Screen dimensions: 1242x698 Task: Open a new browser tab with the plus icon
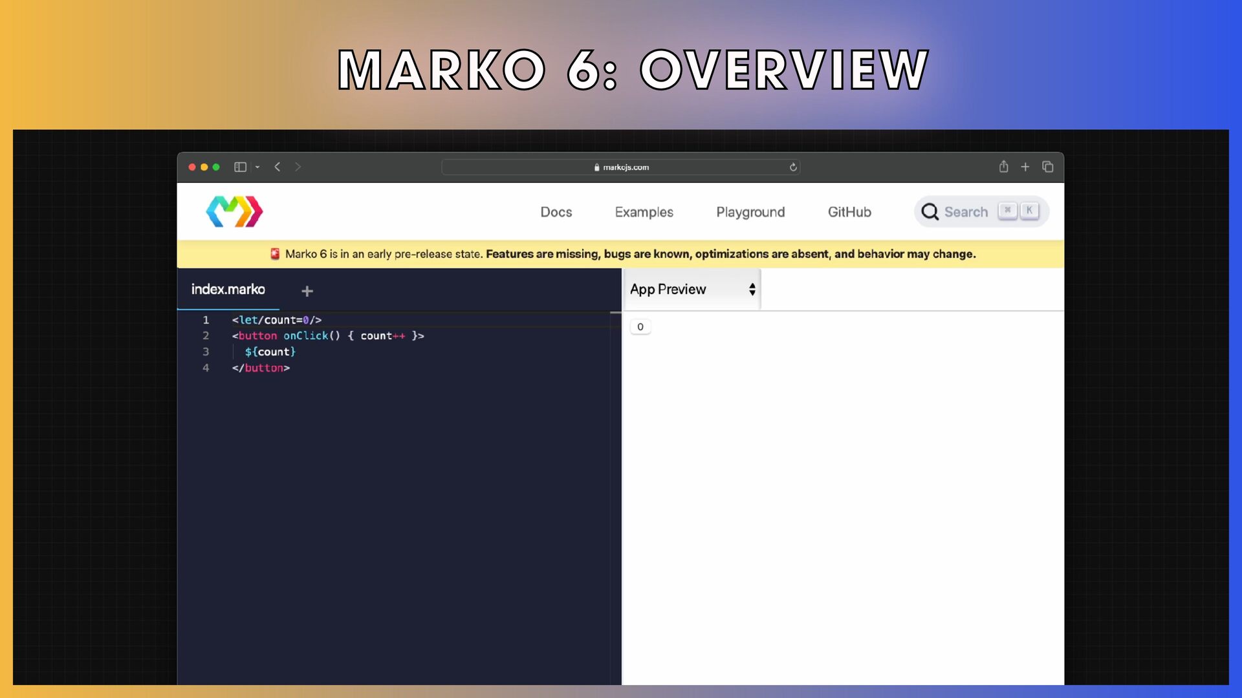pos(1025,167)
